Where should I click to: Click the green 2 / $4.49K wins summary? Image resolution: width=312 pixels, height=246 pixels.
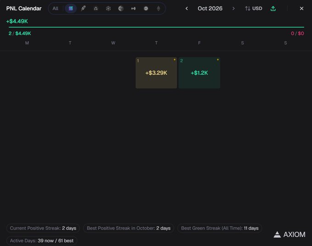click(x=20, y=33)
